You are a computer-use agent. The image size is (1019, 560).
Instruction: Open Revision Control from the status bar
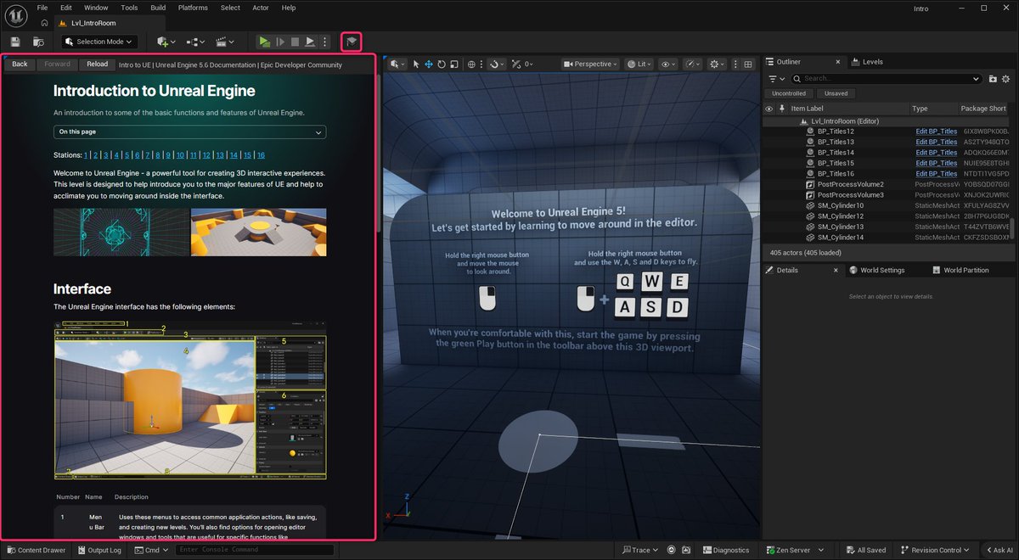point(933,550)
